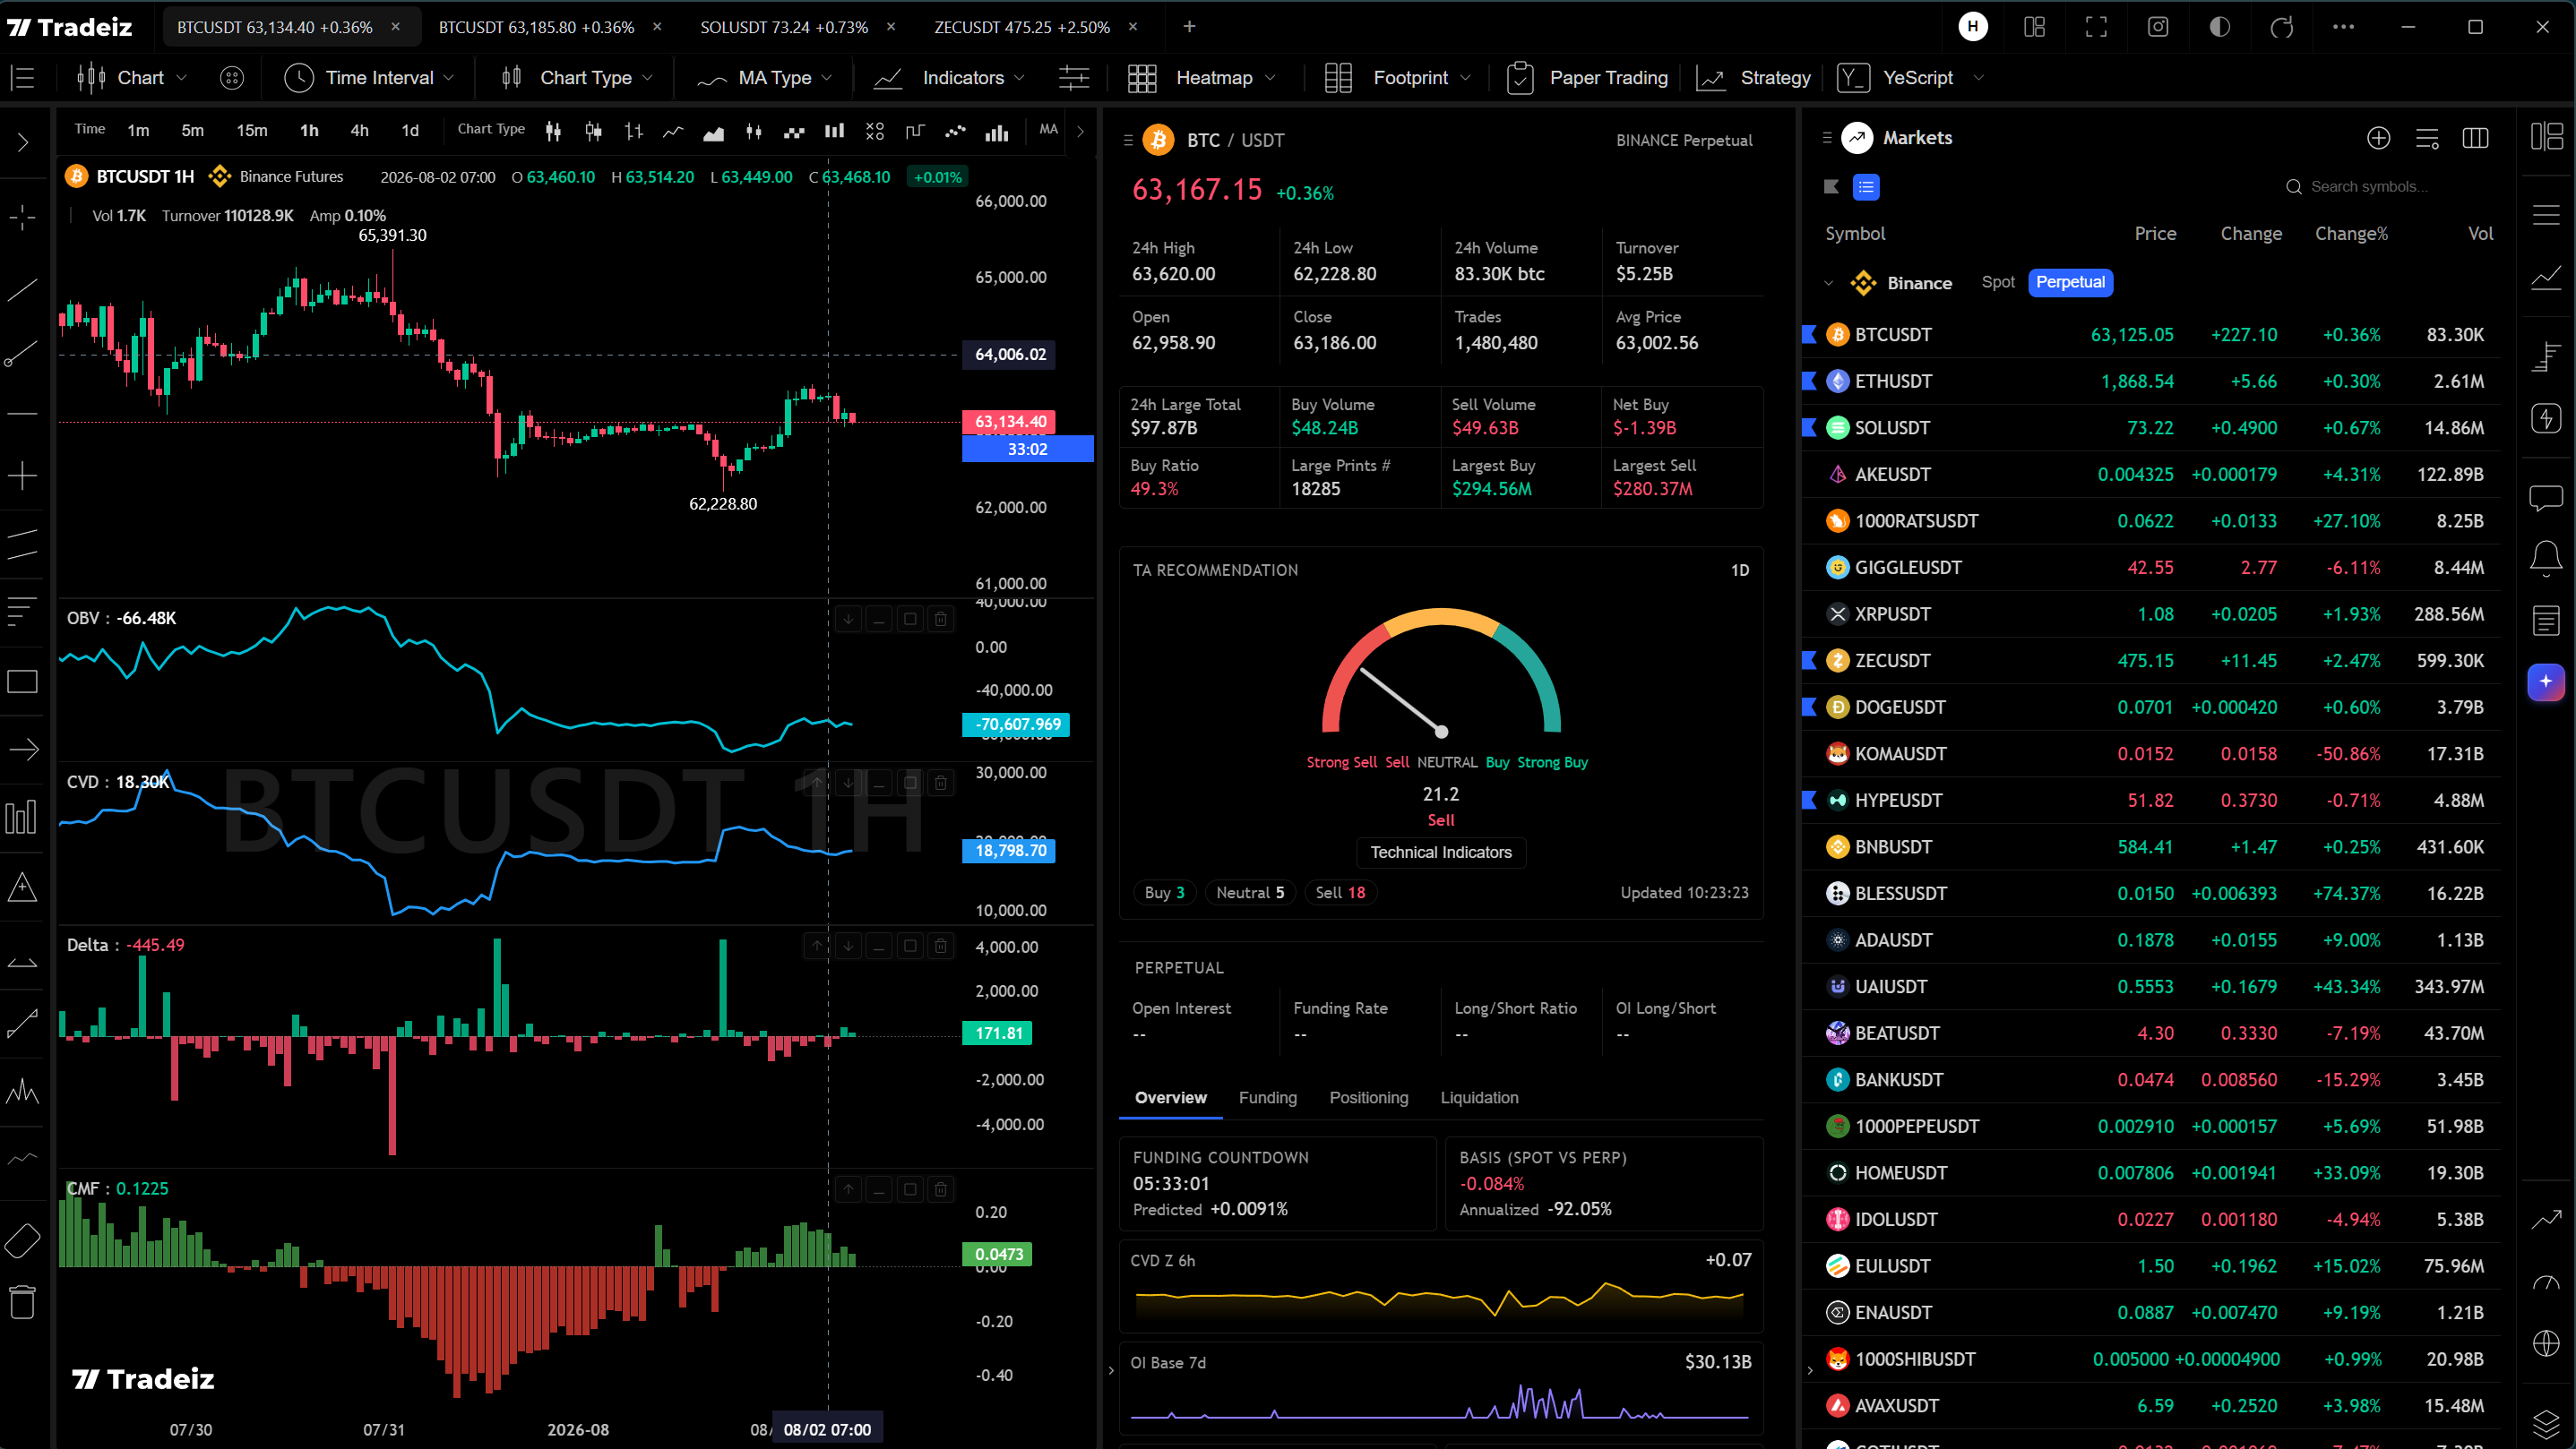The width and height of the screenshot is (2576, 1449).
Task: Maximize the CMF indicator pane
Action: 909,1189
